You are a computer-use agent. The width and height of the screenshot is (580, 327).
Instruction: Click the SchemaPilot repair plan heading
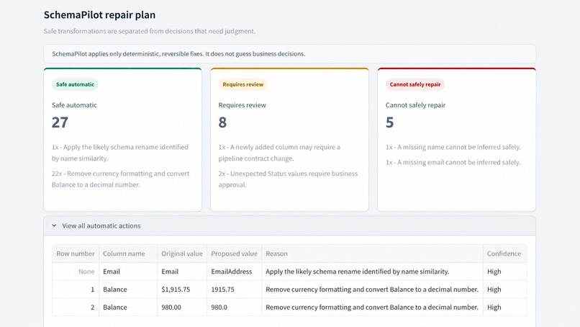point(99,15)
